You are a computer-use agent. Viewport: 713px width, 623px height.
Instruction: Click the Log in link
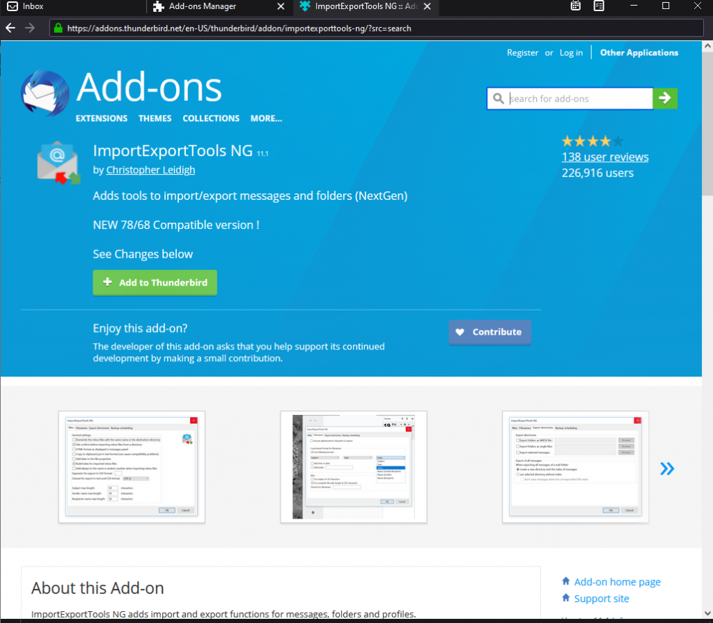(571, 53)
